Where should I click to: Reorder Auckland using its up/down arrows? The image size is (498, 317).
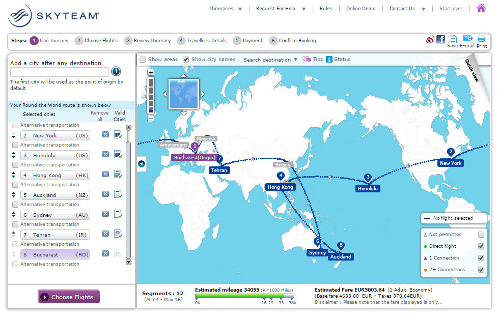(13, 195)
